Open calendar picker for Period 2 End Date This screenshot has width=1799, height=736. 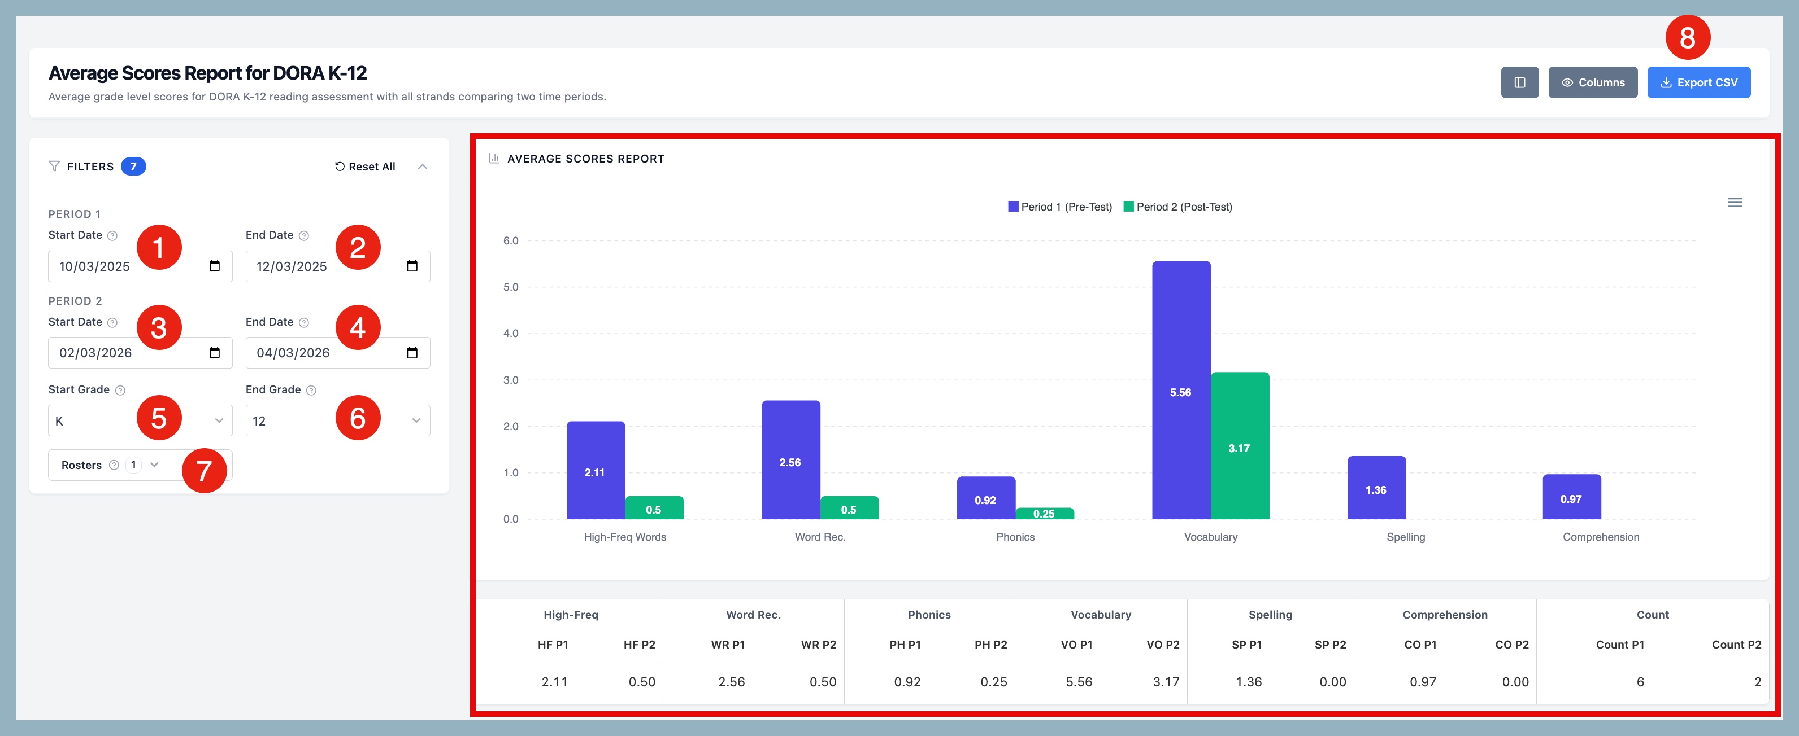(412, 352)
